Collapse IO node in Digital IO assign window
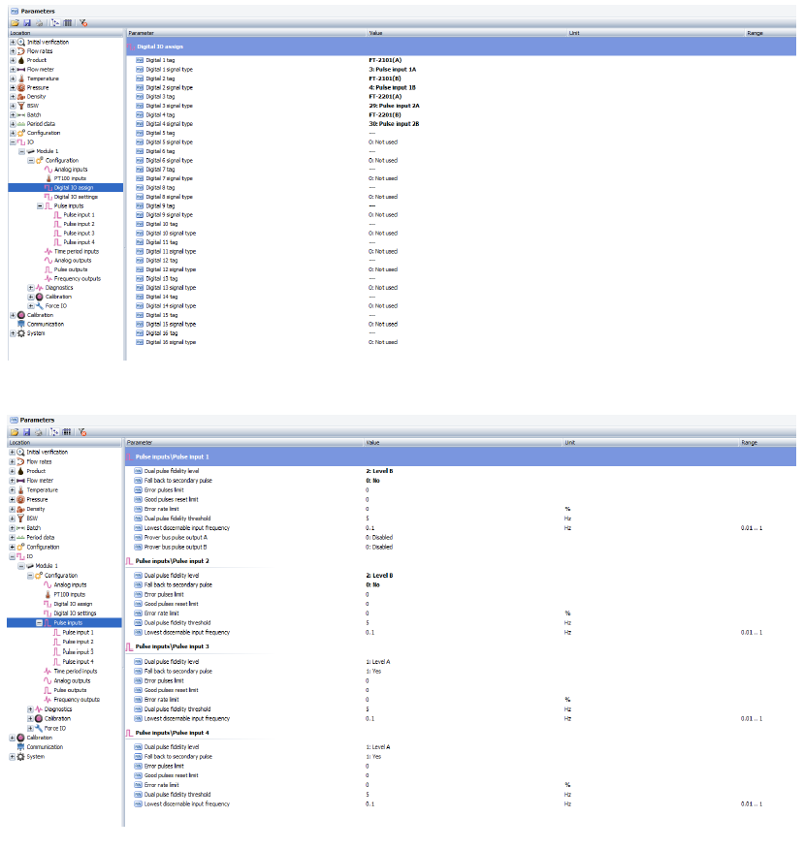This screenshot has height=849, width=804. [x=13, y=141]
